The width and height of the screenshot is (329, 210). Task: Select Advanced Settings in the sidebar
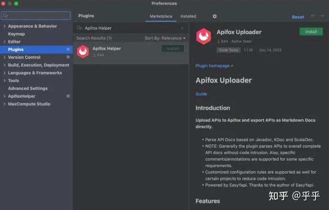28,88
